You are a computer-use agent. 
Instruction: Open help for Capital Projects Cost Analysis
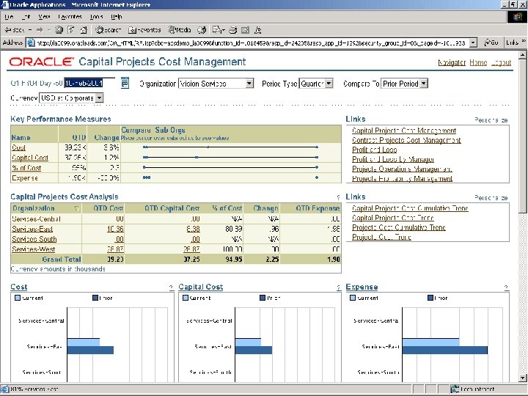[x=338, y=197]
